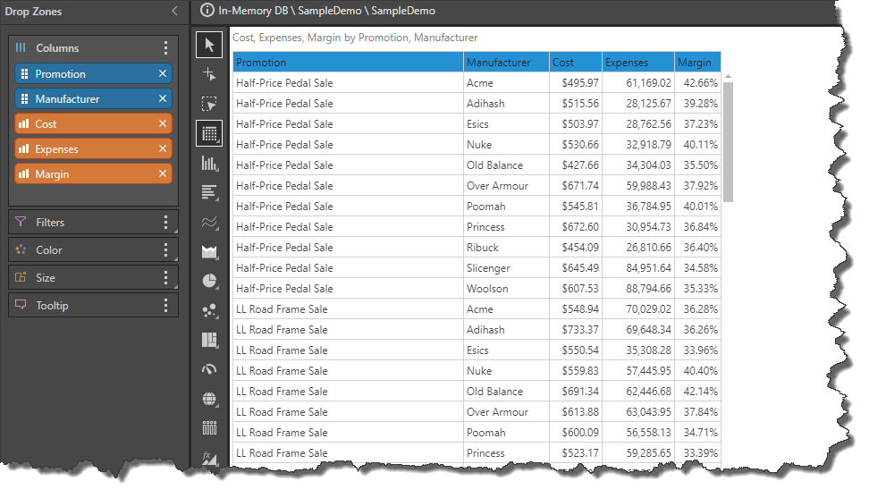The image size is (869, 498).
Task: Switch to horizontal bar chart visualization
Action: coord(209,192)
